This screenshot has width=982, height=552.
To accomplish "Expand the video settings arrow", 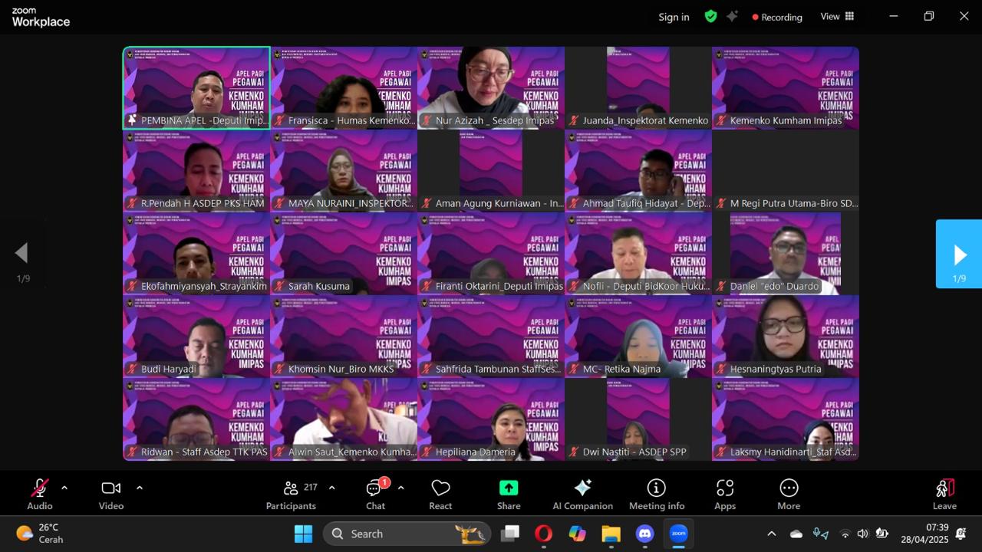I will pos(139,488).
